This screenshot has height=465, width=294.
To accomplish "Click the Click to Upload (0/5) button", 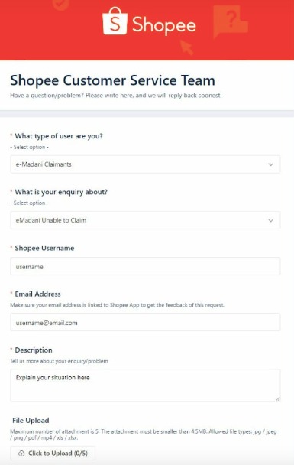I will point(53,454).
